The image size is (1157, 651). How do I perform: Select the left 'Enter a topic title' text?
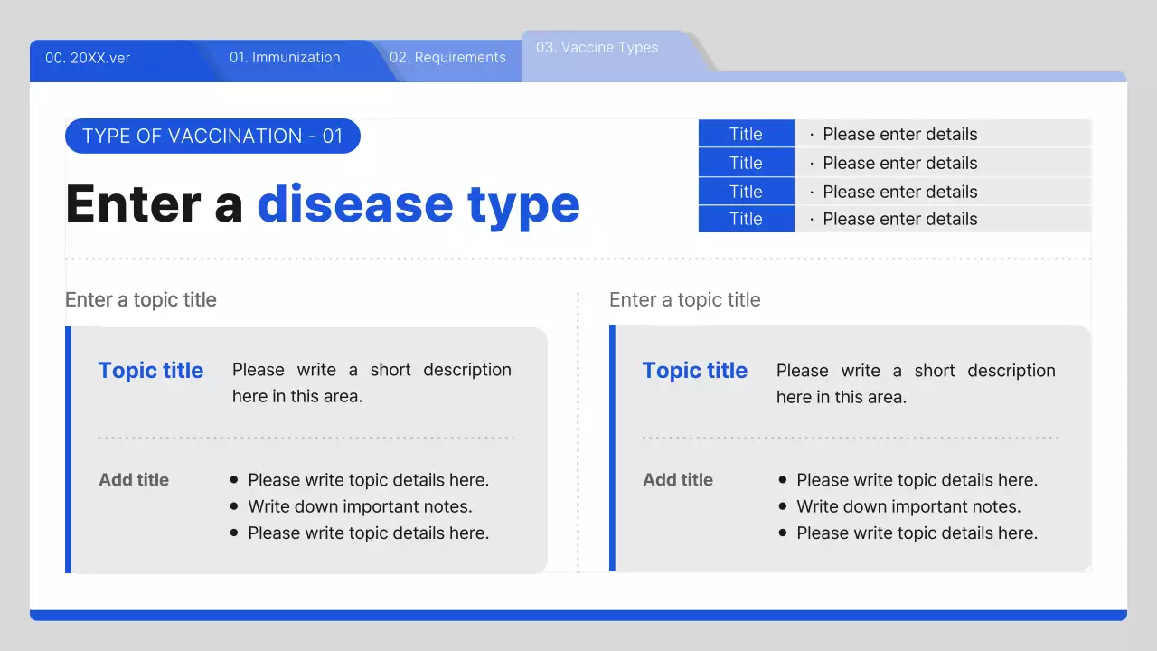[x=141, y=300]
